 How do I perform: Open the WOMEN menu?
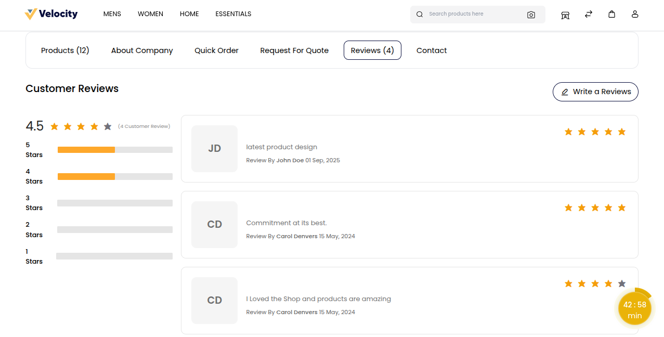150,14
